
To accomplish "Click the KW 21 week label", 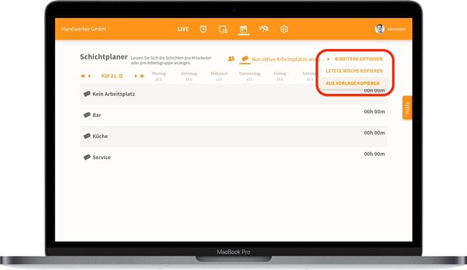I will pyautogui.click(x=109, y=76).
